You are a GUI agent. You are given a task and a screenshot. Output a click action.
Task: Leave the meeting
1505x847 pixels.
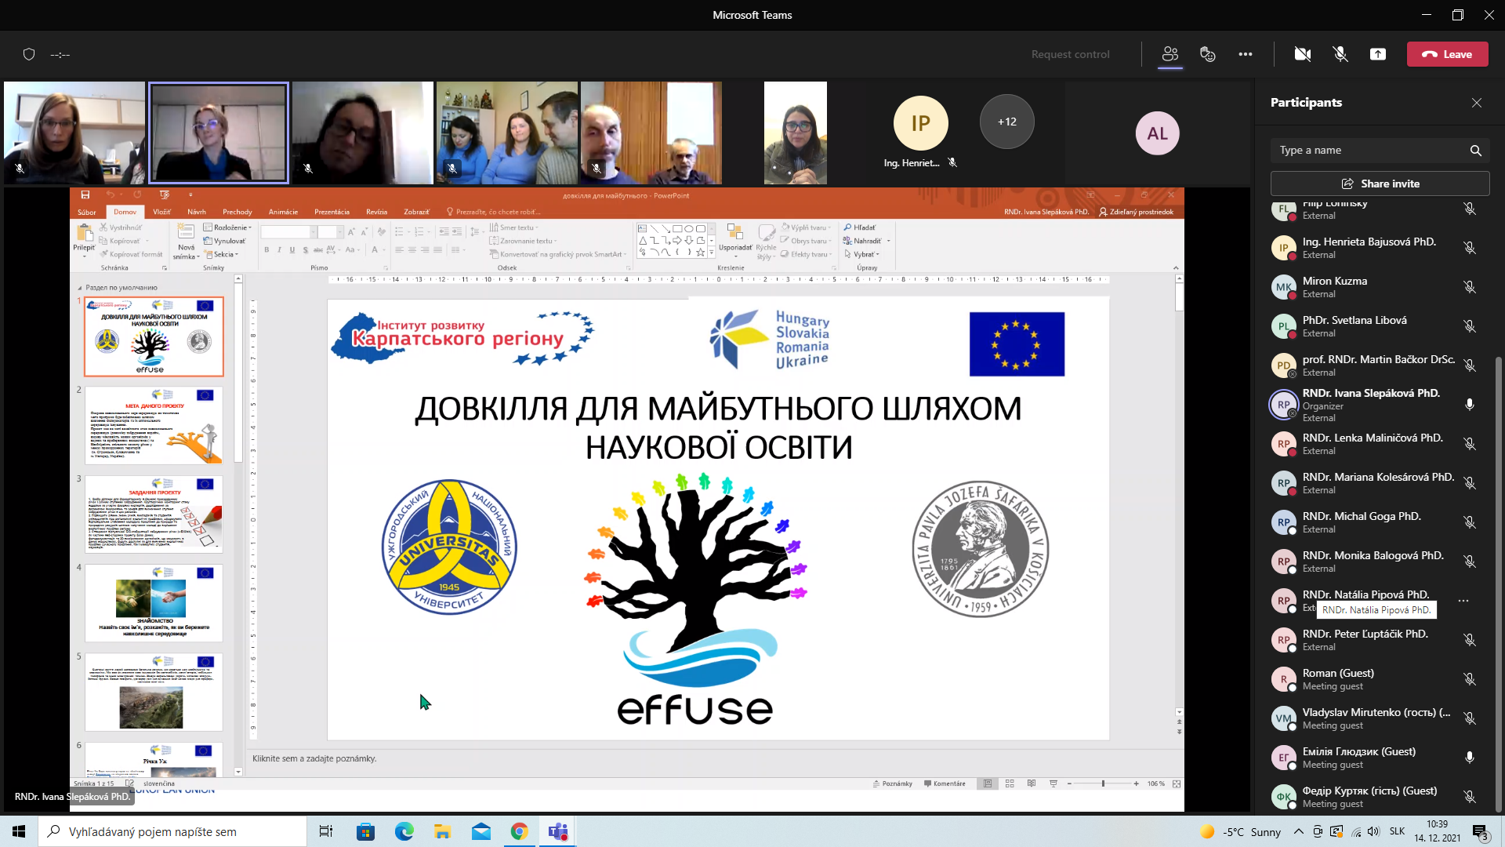pos(1447,54)
